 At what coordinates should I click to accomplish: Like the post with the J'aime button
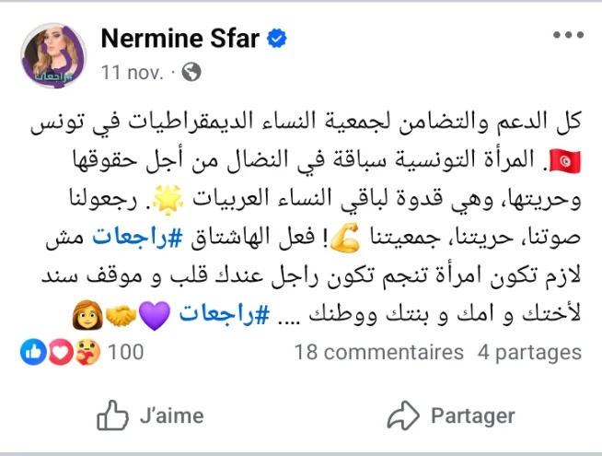pos(150,415)
